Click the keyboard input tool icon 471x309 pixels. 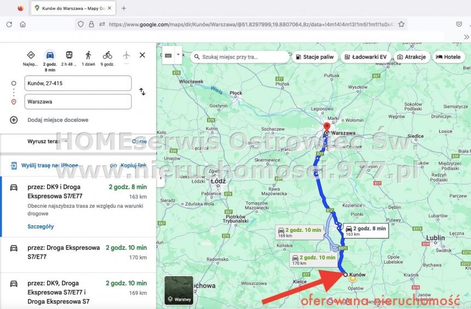pyautogui.click(x=168, y=55)
